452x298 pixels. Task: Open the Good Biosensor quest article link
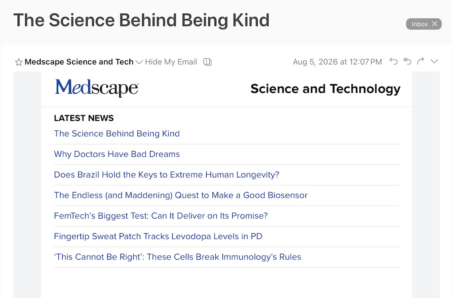pyautogui.click(x=181, y=195)
